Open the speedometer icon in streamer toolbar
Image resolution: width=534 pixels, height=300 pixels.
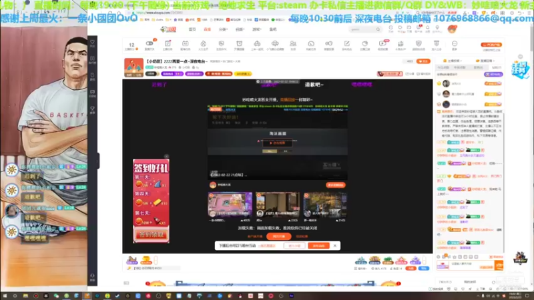(x=311, y=45)
